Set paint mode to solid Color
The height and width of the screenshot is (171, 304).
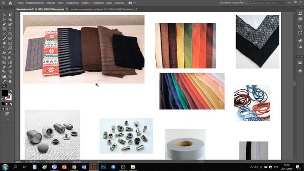tap(3, 104)
